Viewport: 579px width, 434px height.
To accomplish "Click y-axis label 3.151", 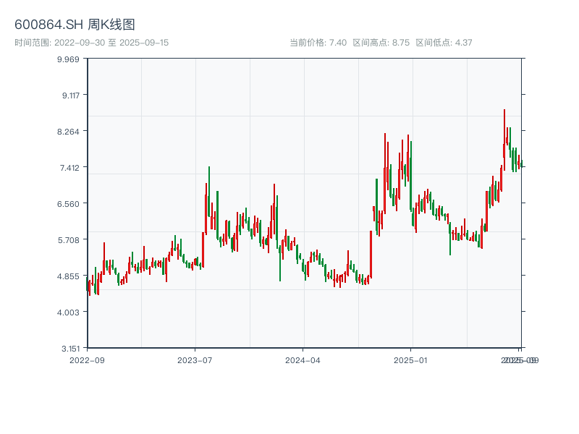I will pyautogui.click(x=70, y=349).
